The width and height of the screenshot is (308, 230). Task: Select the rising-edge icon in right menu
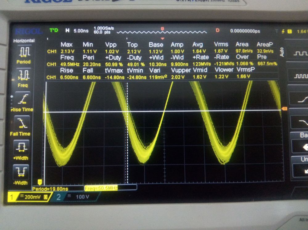pyautogui.click(x=302, y=99)
